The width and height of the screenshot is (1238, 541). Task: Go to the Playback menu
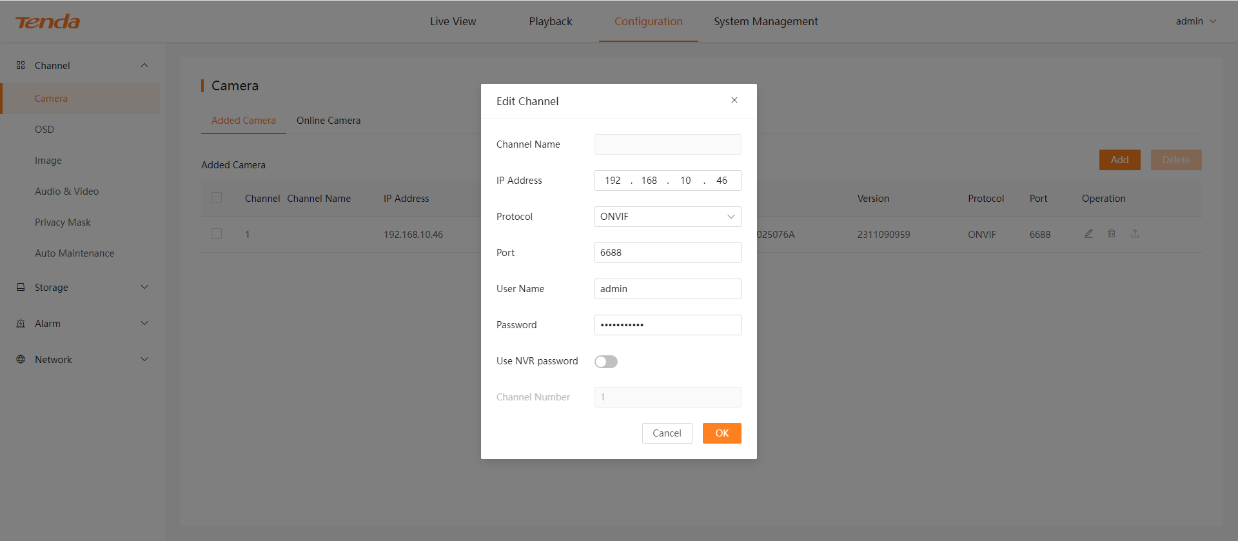coord(550,21)
